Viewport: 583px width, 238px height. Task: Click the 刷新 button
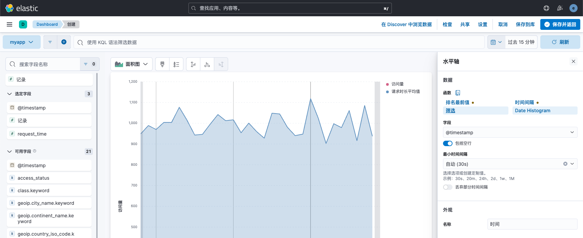point(560,42)
